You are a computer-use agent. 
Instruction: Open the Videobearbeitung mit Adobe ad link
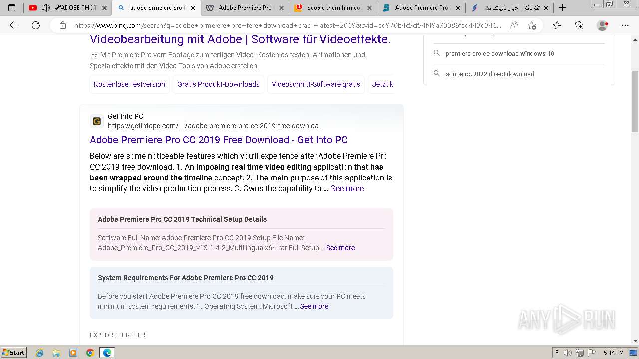pos(240,39)
